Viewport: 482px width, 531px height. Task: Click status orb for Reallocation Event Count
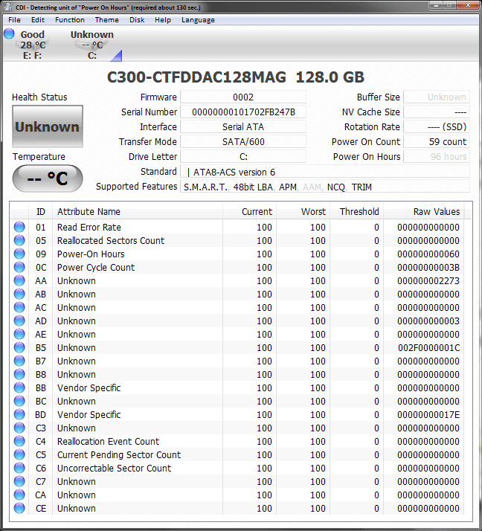[x=19, y=441]
